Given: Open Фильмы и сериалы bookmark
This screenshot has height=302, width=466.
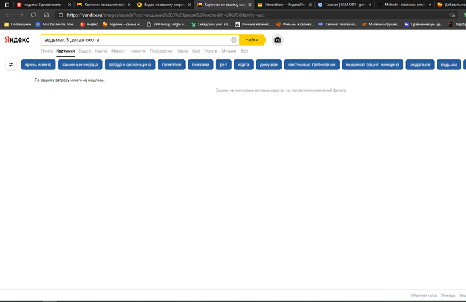Looking at the screenshot, I should 295,25.
